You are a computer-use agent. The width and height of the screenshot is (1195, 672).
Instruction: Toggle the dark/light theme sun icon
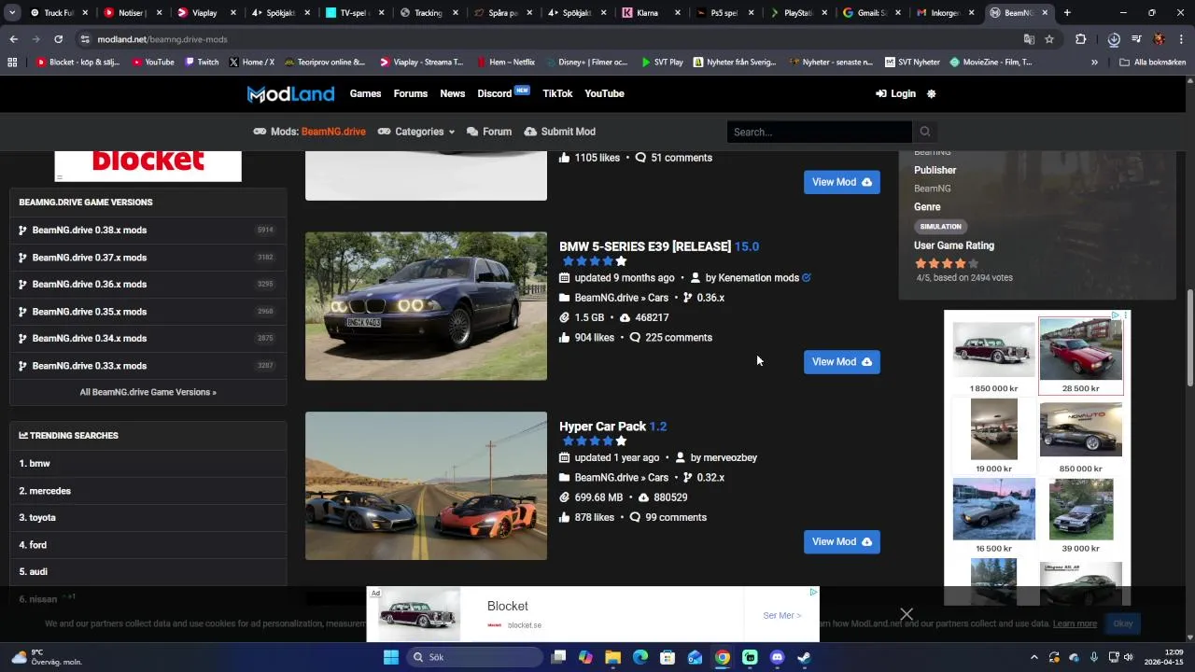point(931,93)
